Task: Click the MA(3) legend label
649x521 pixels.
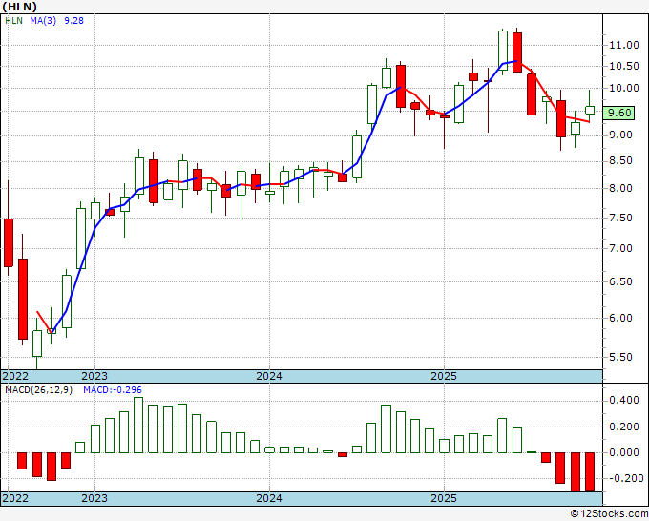Action: point(43,21)
